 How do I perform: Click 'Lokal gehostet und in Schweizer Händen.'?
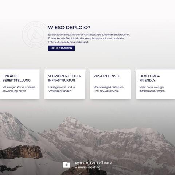(x=62, y=89)
